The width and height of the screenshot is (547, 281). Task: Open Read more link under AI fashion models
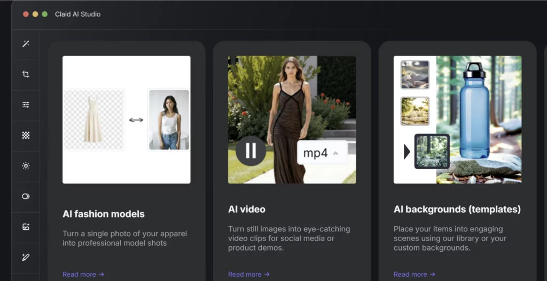83,274
